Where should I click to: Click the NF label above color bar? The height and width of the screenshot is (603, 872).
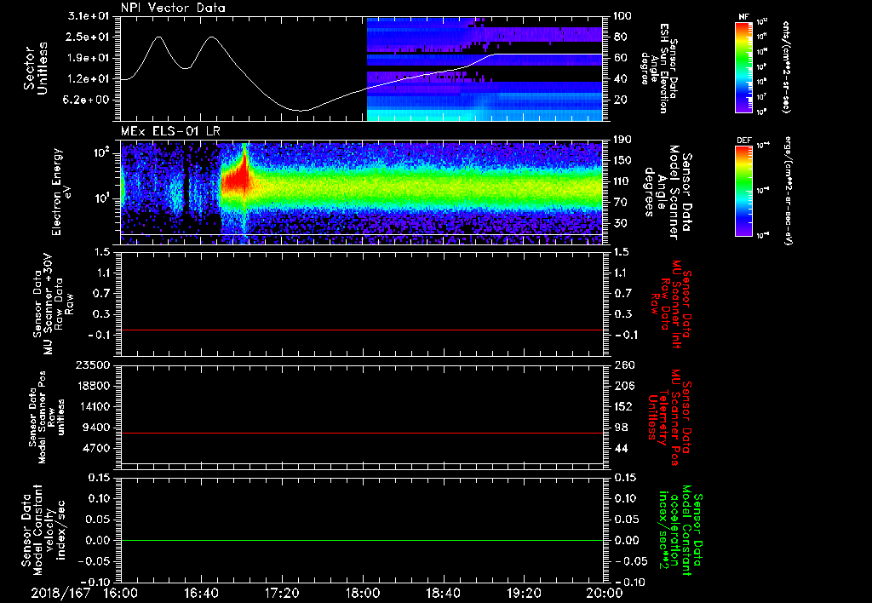point(743,17)
